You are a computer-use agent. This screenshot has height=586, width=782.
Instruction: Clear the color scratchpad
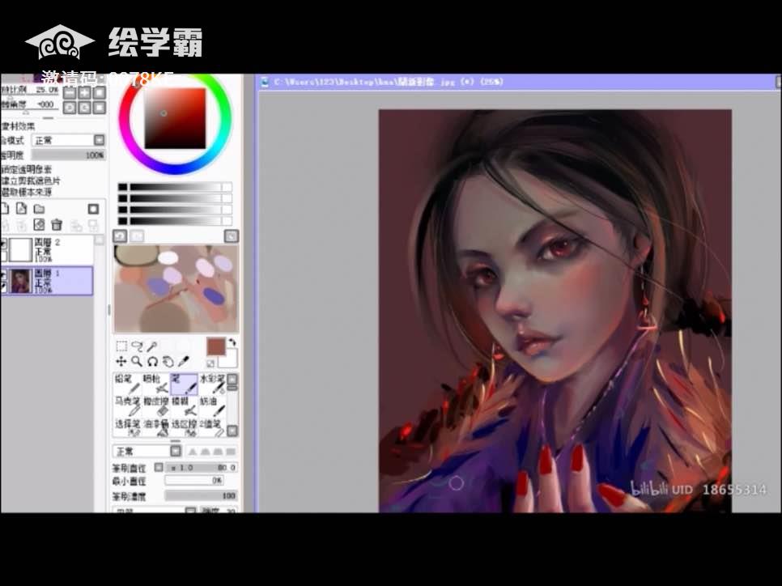click(x=232, y=236)
